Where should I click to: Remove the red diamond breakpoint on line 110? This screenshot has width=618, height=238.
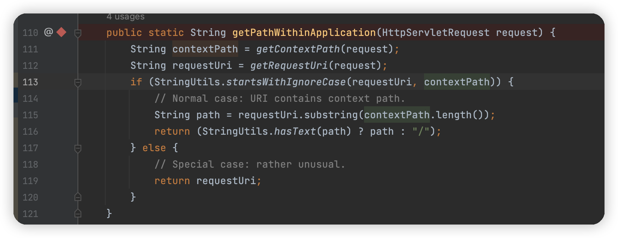pyautogui.click(x=61, y=33)
